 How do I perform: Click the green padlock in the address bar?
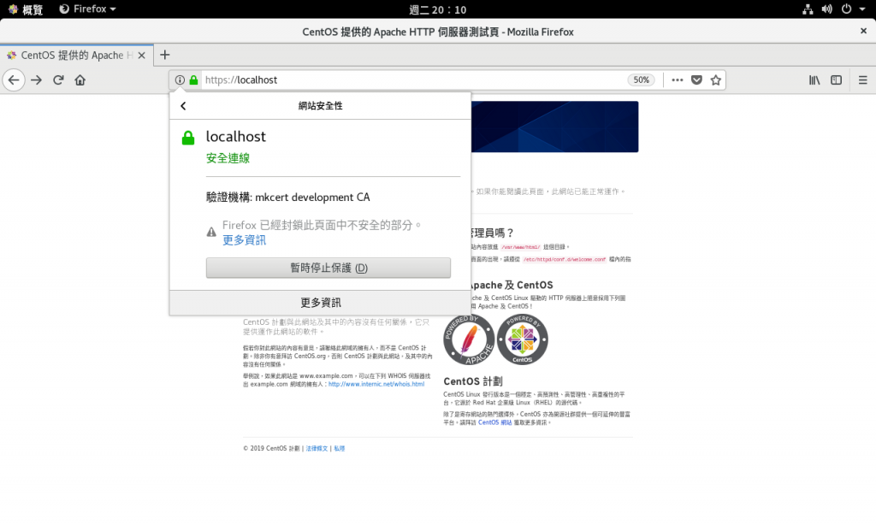pos(193,80)
